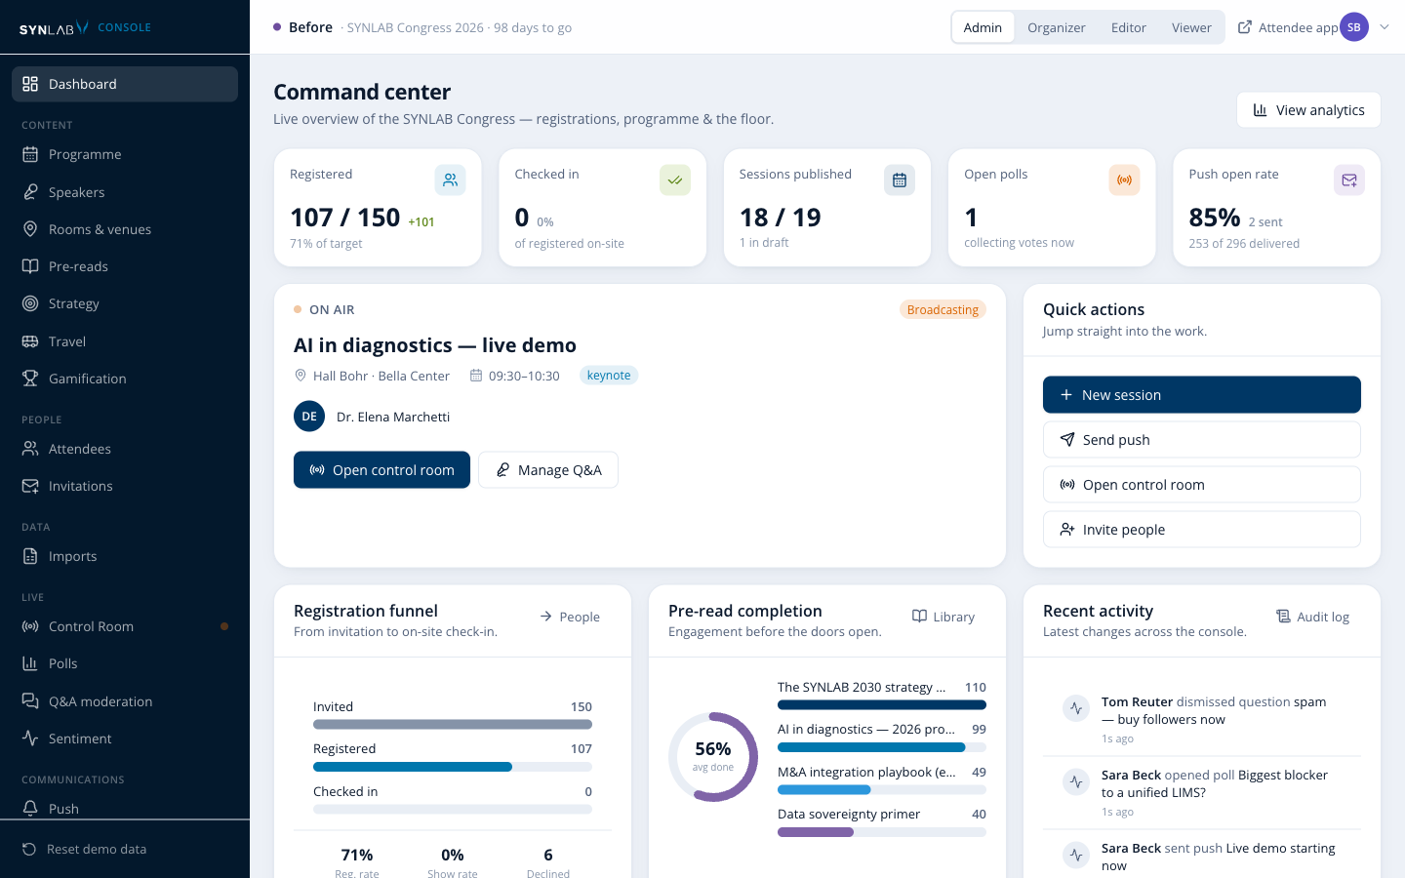
Task: Click the Reset demo data icon
Action: click(29, 849)
